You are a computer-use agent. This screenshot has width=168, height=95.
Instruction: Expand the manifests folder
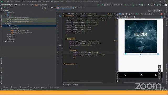tap(6, 13)
